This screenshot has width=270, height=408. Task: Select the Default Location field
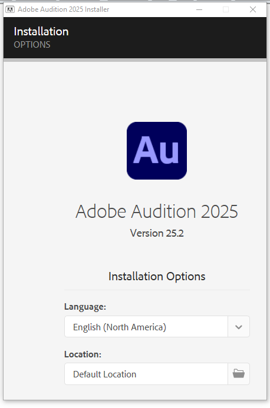point(146,374)
